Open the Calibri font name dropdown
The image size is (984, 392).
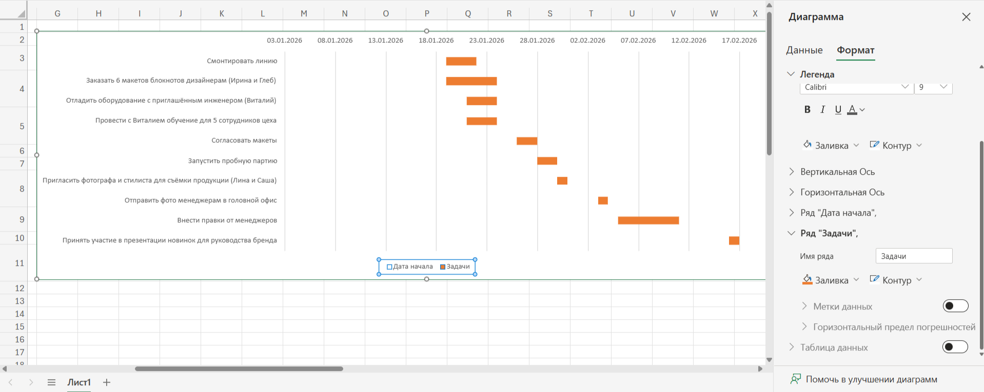point(856,87)
